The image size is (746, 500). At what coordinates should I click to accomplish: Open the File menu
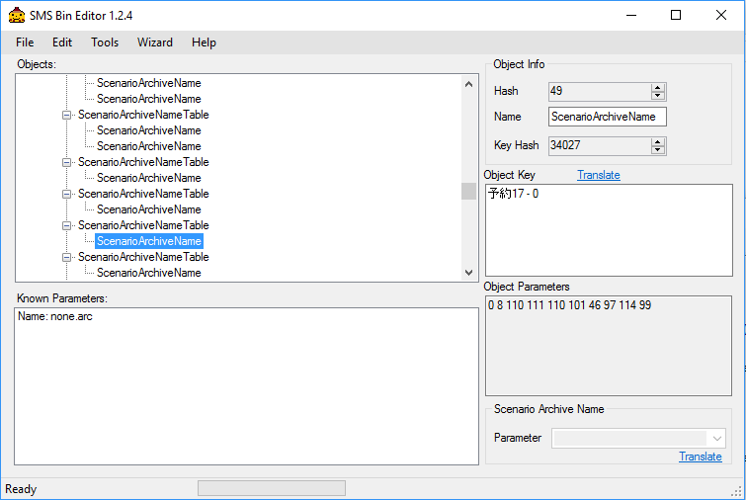(x=25, y=42)
